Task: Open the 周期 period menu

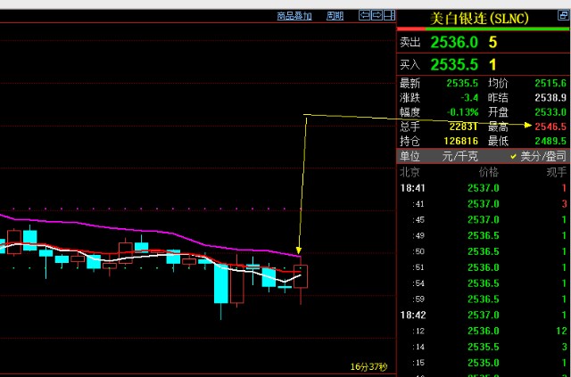Action: 335,15
